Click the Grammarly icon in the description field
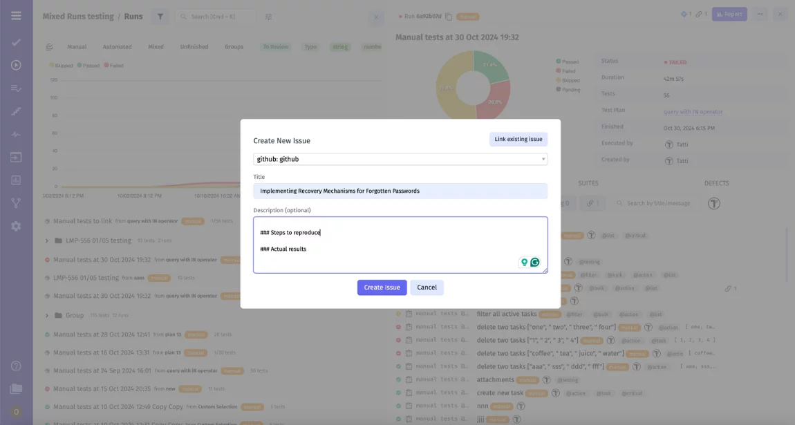 534,262
